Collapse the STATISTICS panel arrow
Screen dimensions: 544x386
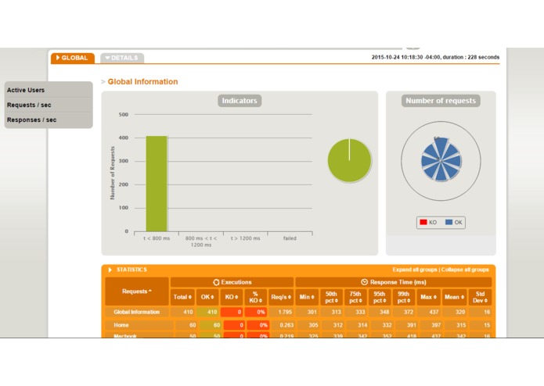(x=110, y=270)
